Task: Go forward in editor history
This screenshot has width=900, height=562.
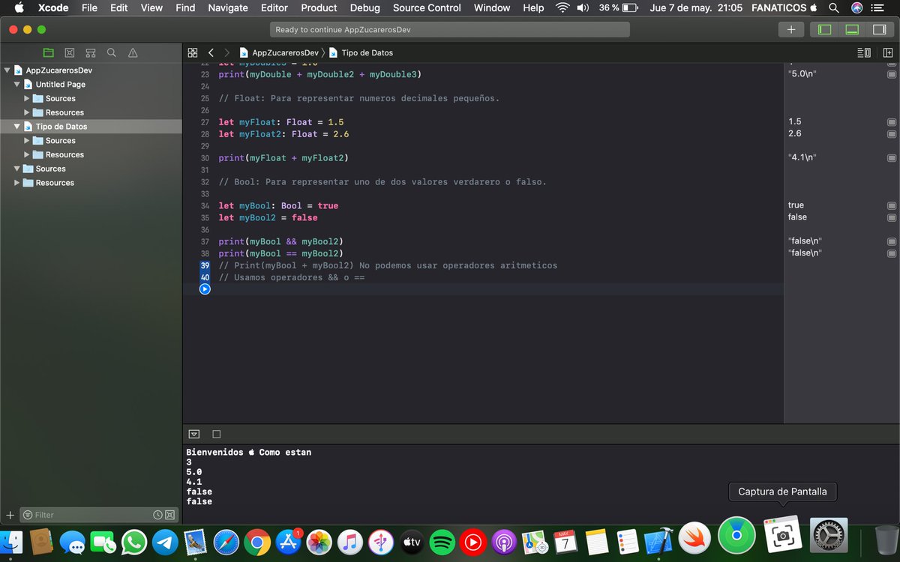Action: pos(227,52)
